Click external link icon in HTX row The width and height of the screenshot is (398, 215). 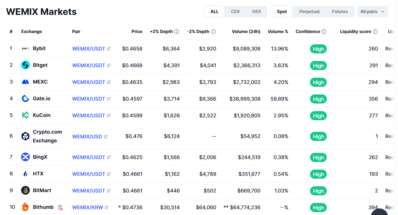[x=109, y=174]
